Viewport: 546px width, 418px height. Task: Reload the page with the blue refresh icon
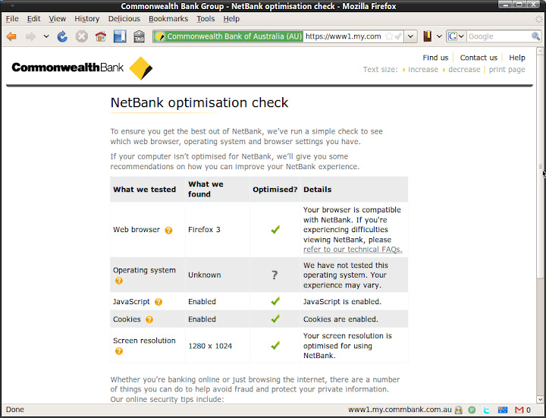[62, 36]
